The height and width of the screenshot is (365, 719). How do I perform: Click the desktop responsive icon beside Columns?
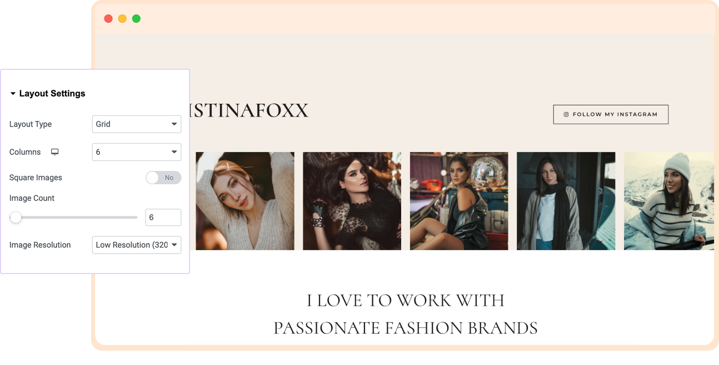tap(55, 152)
